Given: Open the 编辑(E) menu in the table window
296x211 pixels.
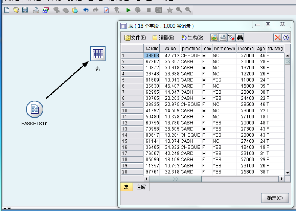Looking at the screenshot, I should pyautogui.click(x=163, y=38).
